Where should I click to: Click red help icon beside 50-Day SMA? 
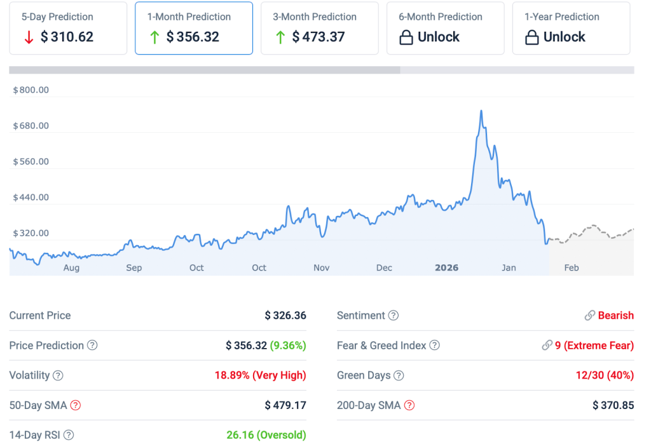click(76, 405)
